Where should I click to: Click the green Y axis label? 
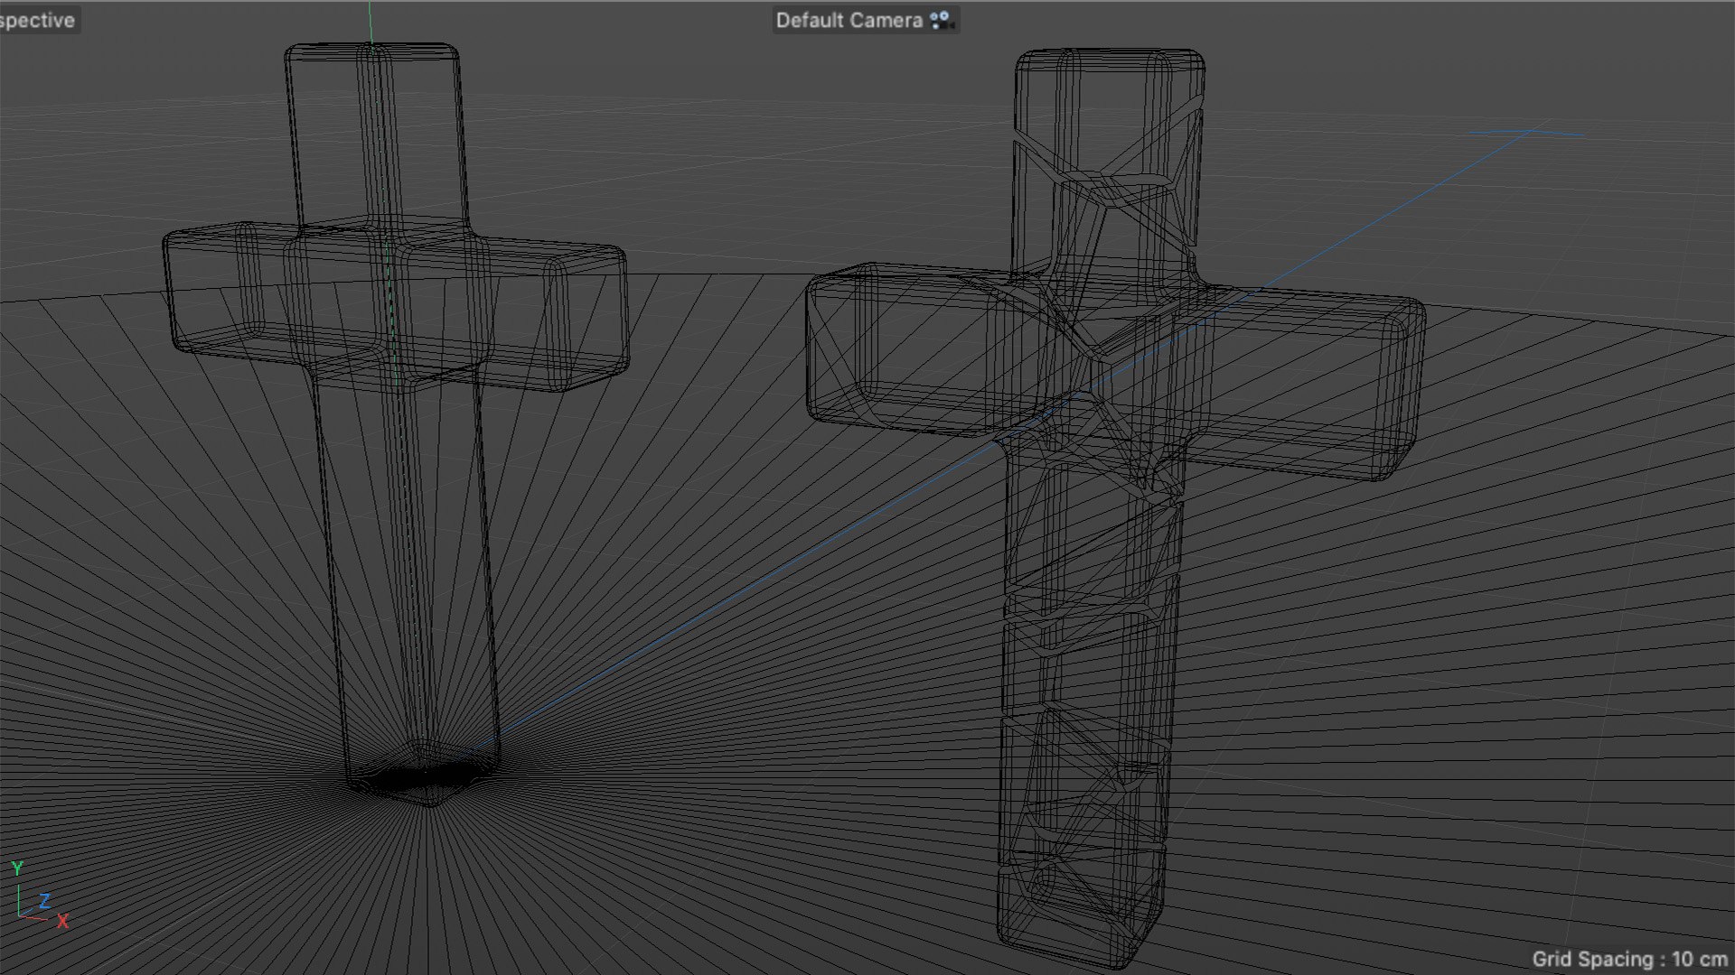pos(17,868)
